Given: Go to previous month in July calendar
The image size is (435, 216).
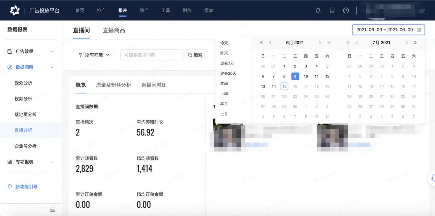Looking at the screenshot, I should tap(357, 43).
